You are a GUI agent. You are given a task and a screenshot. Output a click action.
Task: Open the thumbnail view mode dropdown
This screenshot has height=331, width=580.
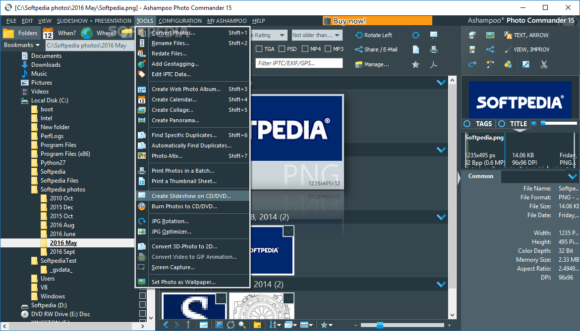pyautogui.click(x=290, y=325)
